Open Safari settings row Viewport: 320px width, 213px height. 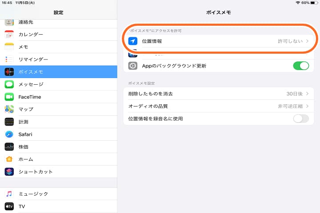[x=59, y=134]
